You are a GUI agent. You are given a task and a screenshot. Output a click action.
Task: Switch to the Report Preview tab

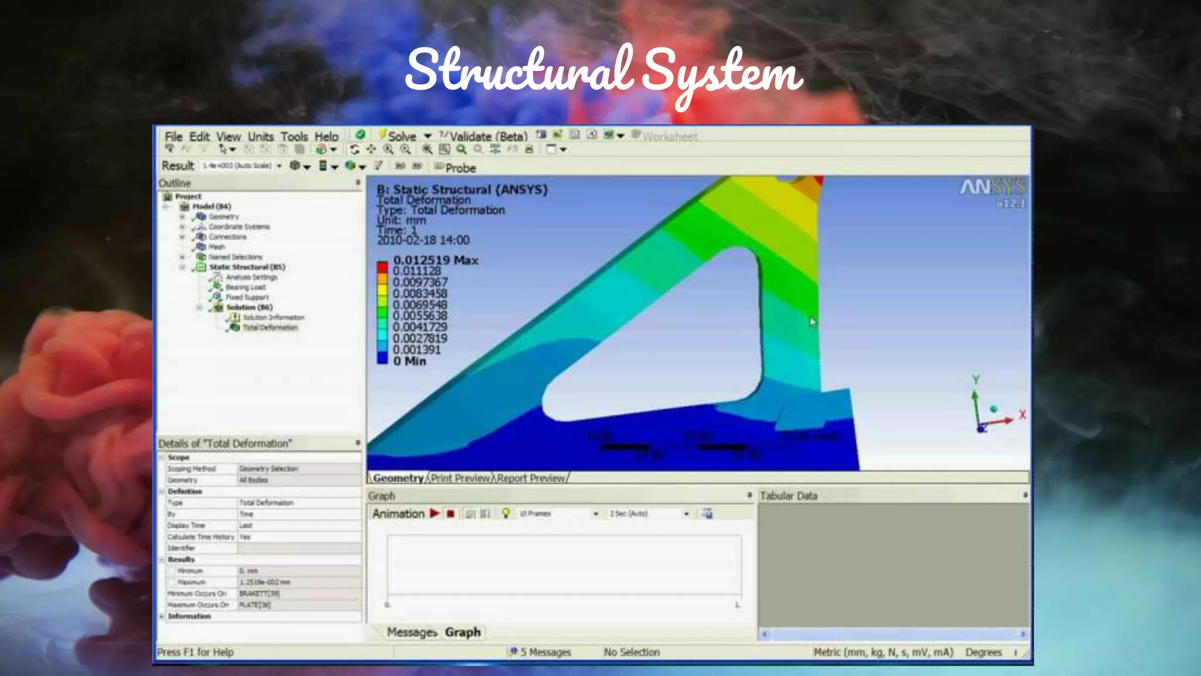coord(531,478)
